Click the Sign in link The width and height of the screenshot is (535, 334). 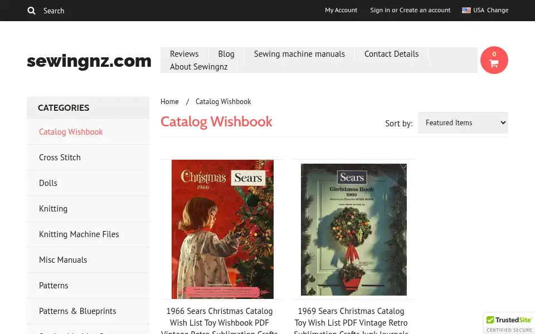point(380,10)
